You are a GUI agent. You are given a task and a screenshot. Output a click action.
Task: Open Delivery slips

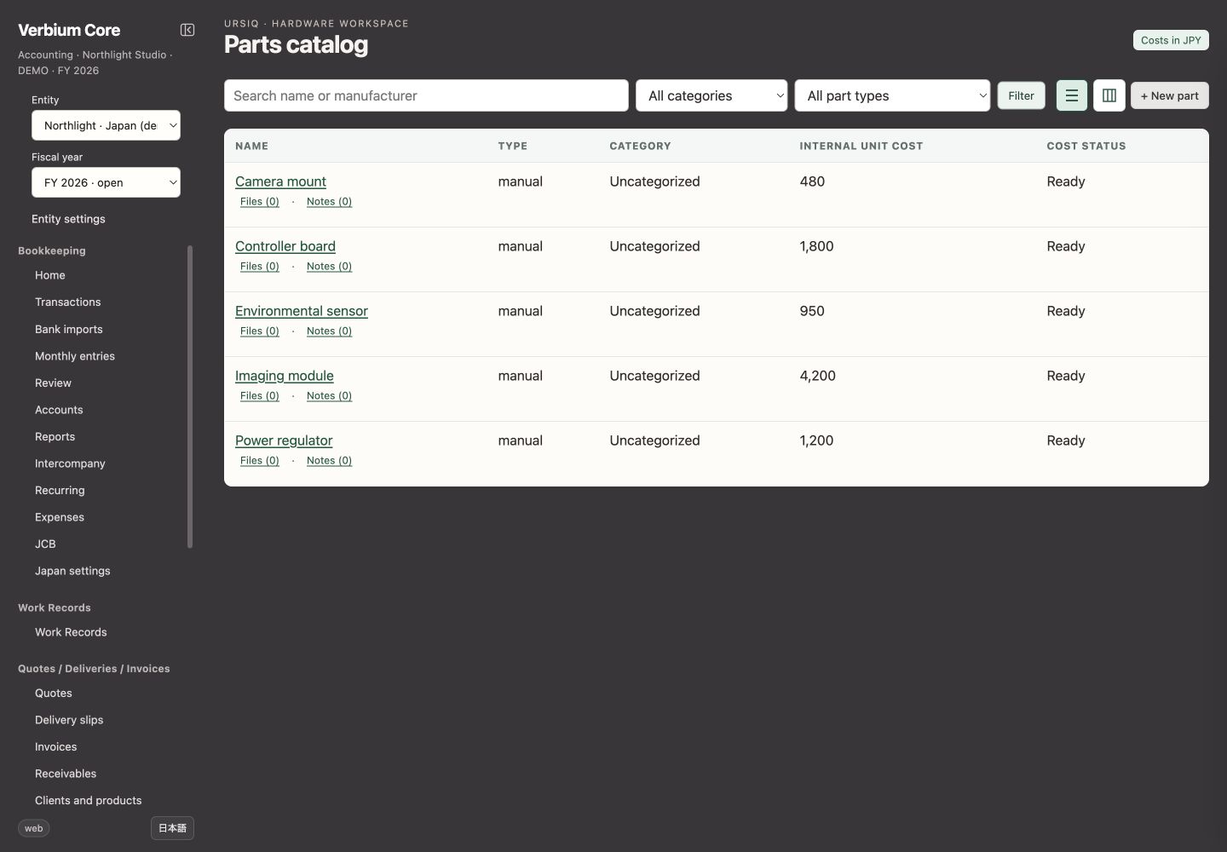69,720
